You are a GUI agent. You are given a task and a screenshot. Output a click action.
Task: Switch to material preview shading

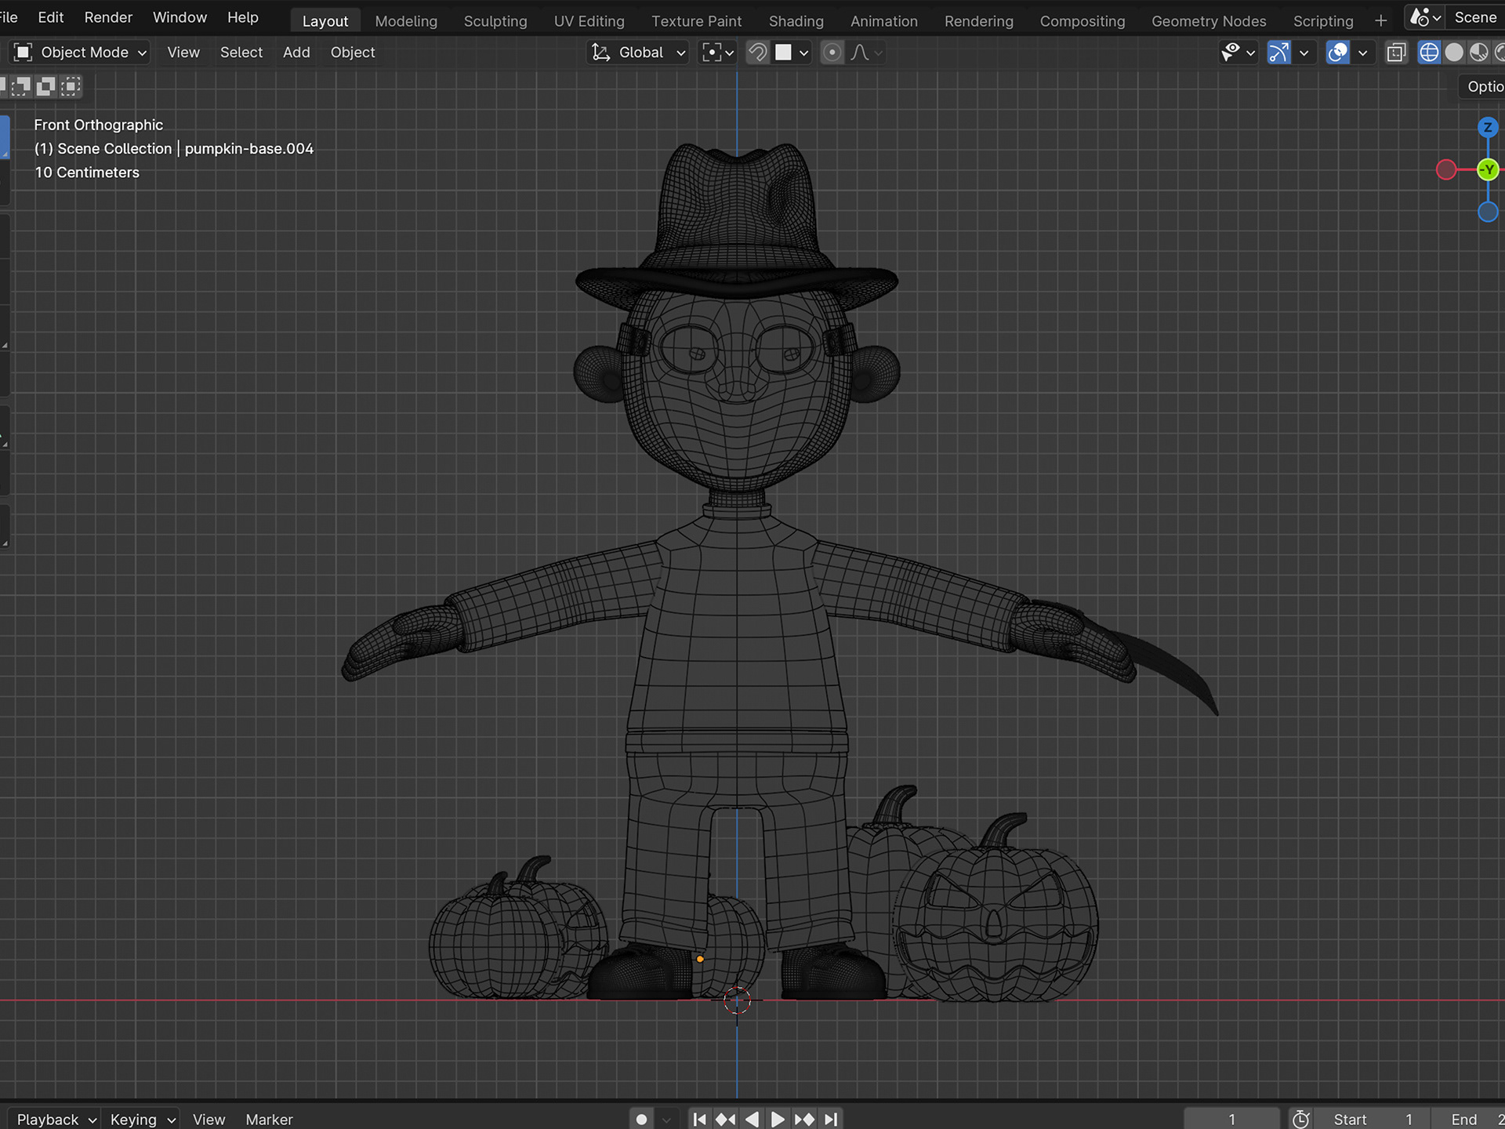1478,53
